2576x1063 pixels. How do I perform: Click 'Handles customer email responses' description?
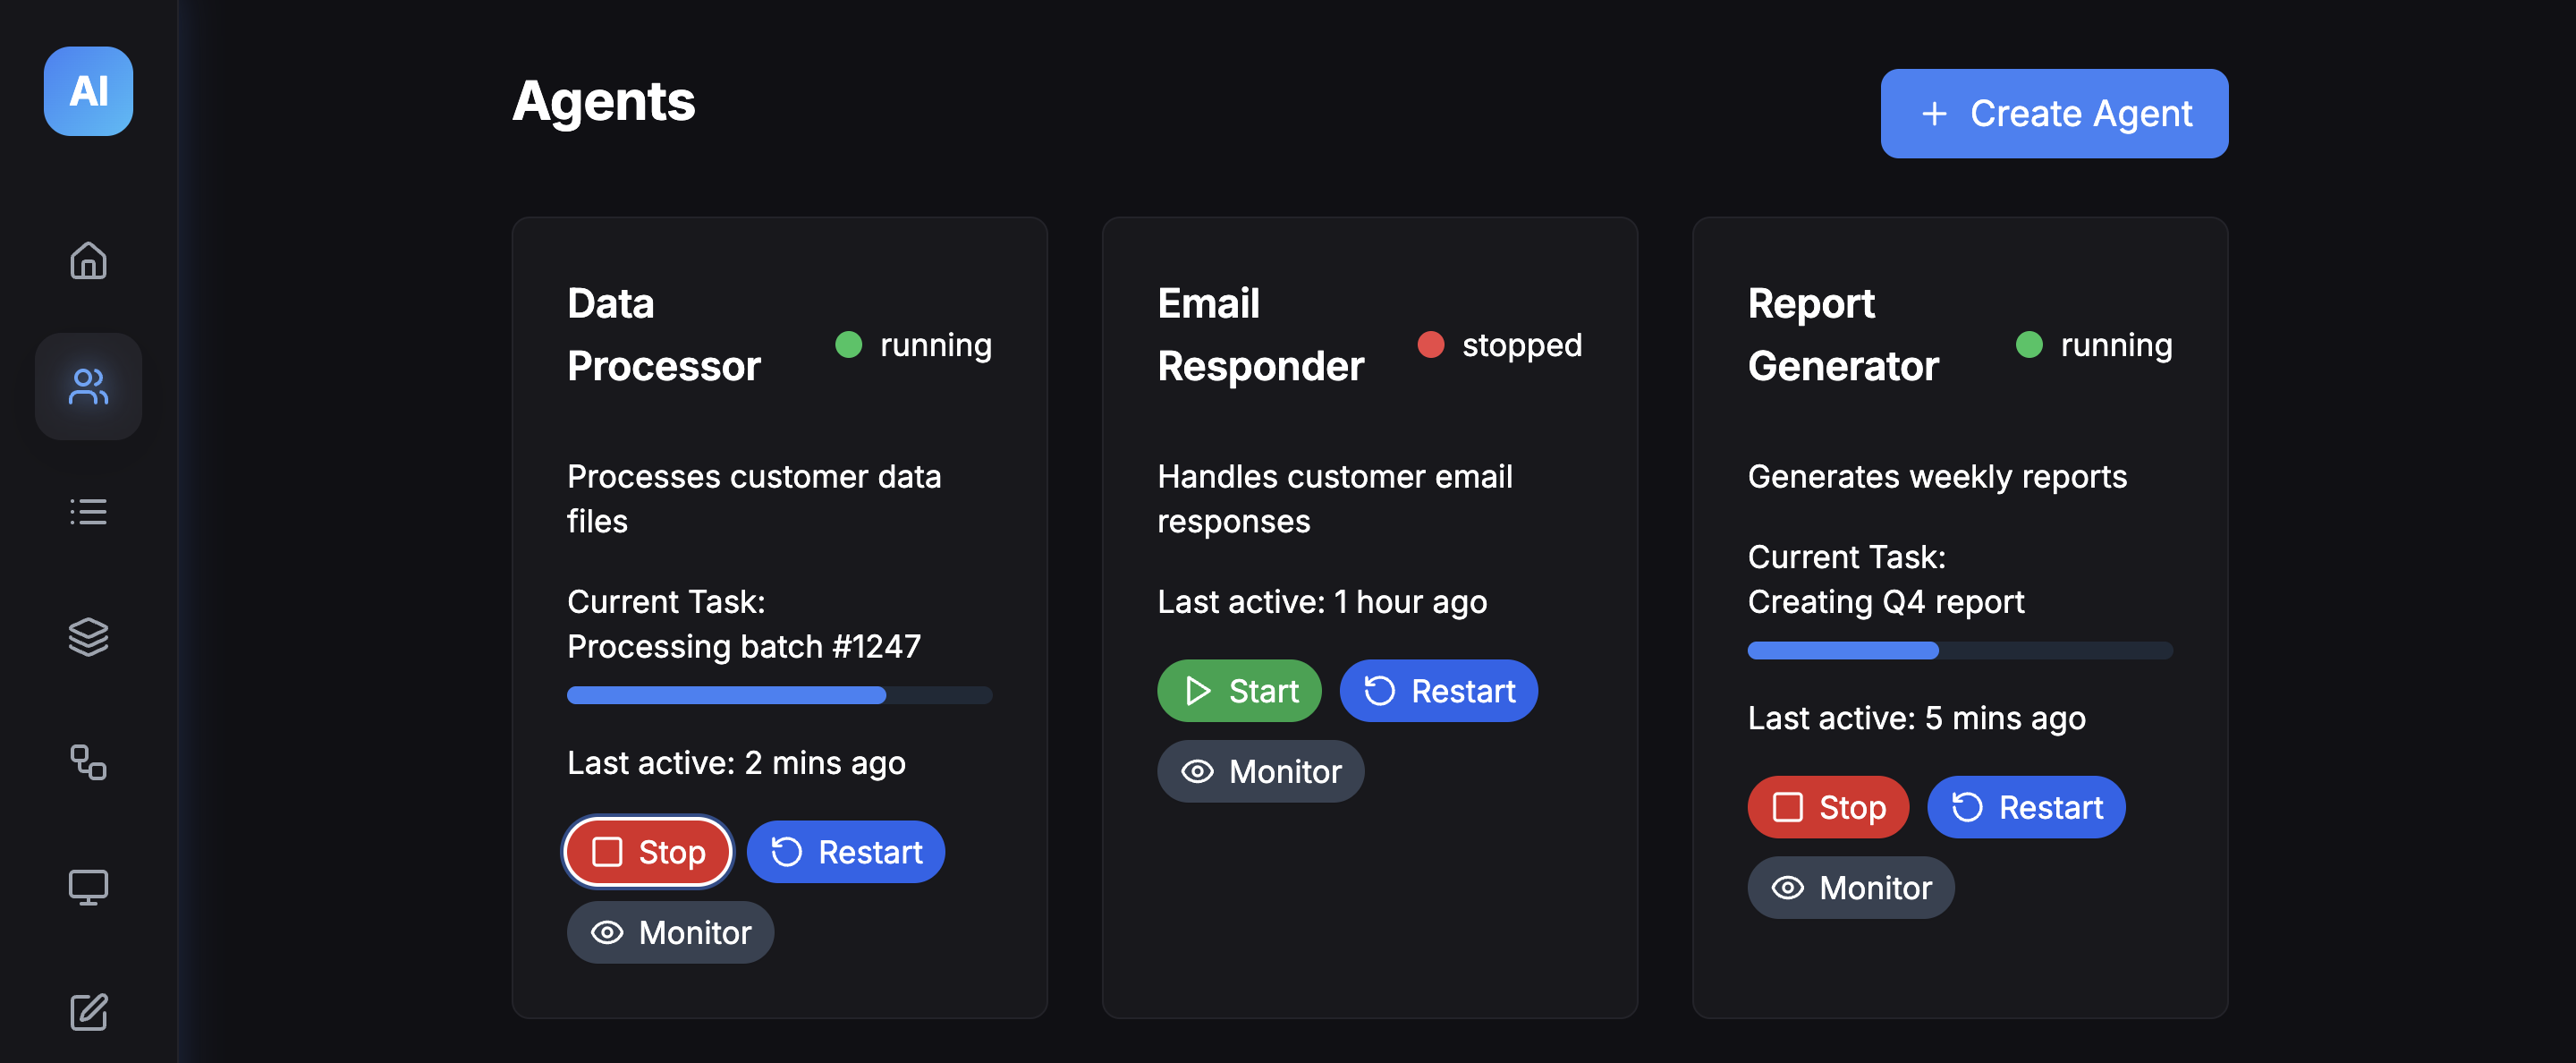click(1334, 499)
